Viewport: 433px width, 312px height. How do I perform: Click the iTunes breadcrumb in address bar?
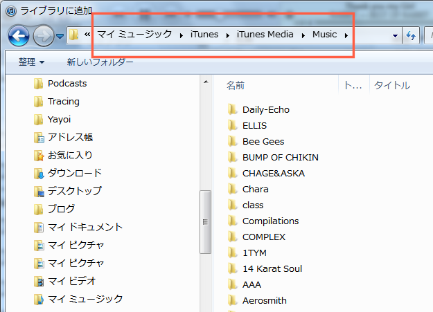coord(204,35)
